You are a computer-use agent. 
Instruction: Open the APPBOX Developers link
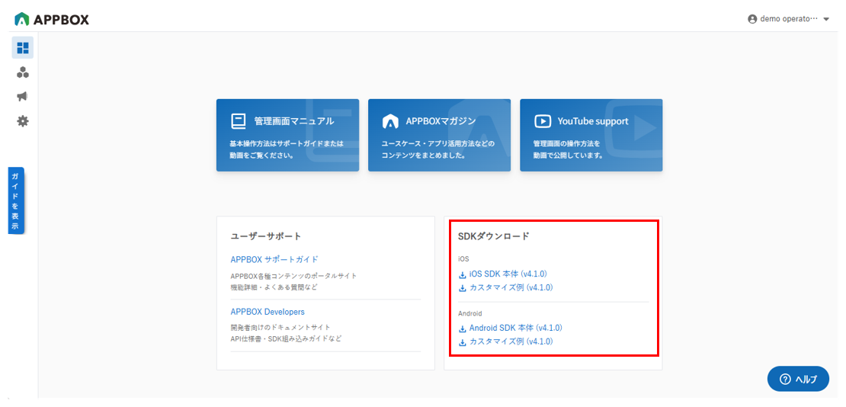(267, 312)
